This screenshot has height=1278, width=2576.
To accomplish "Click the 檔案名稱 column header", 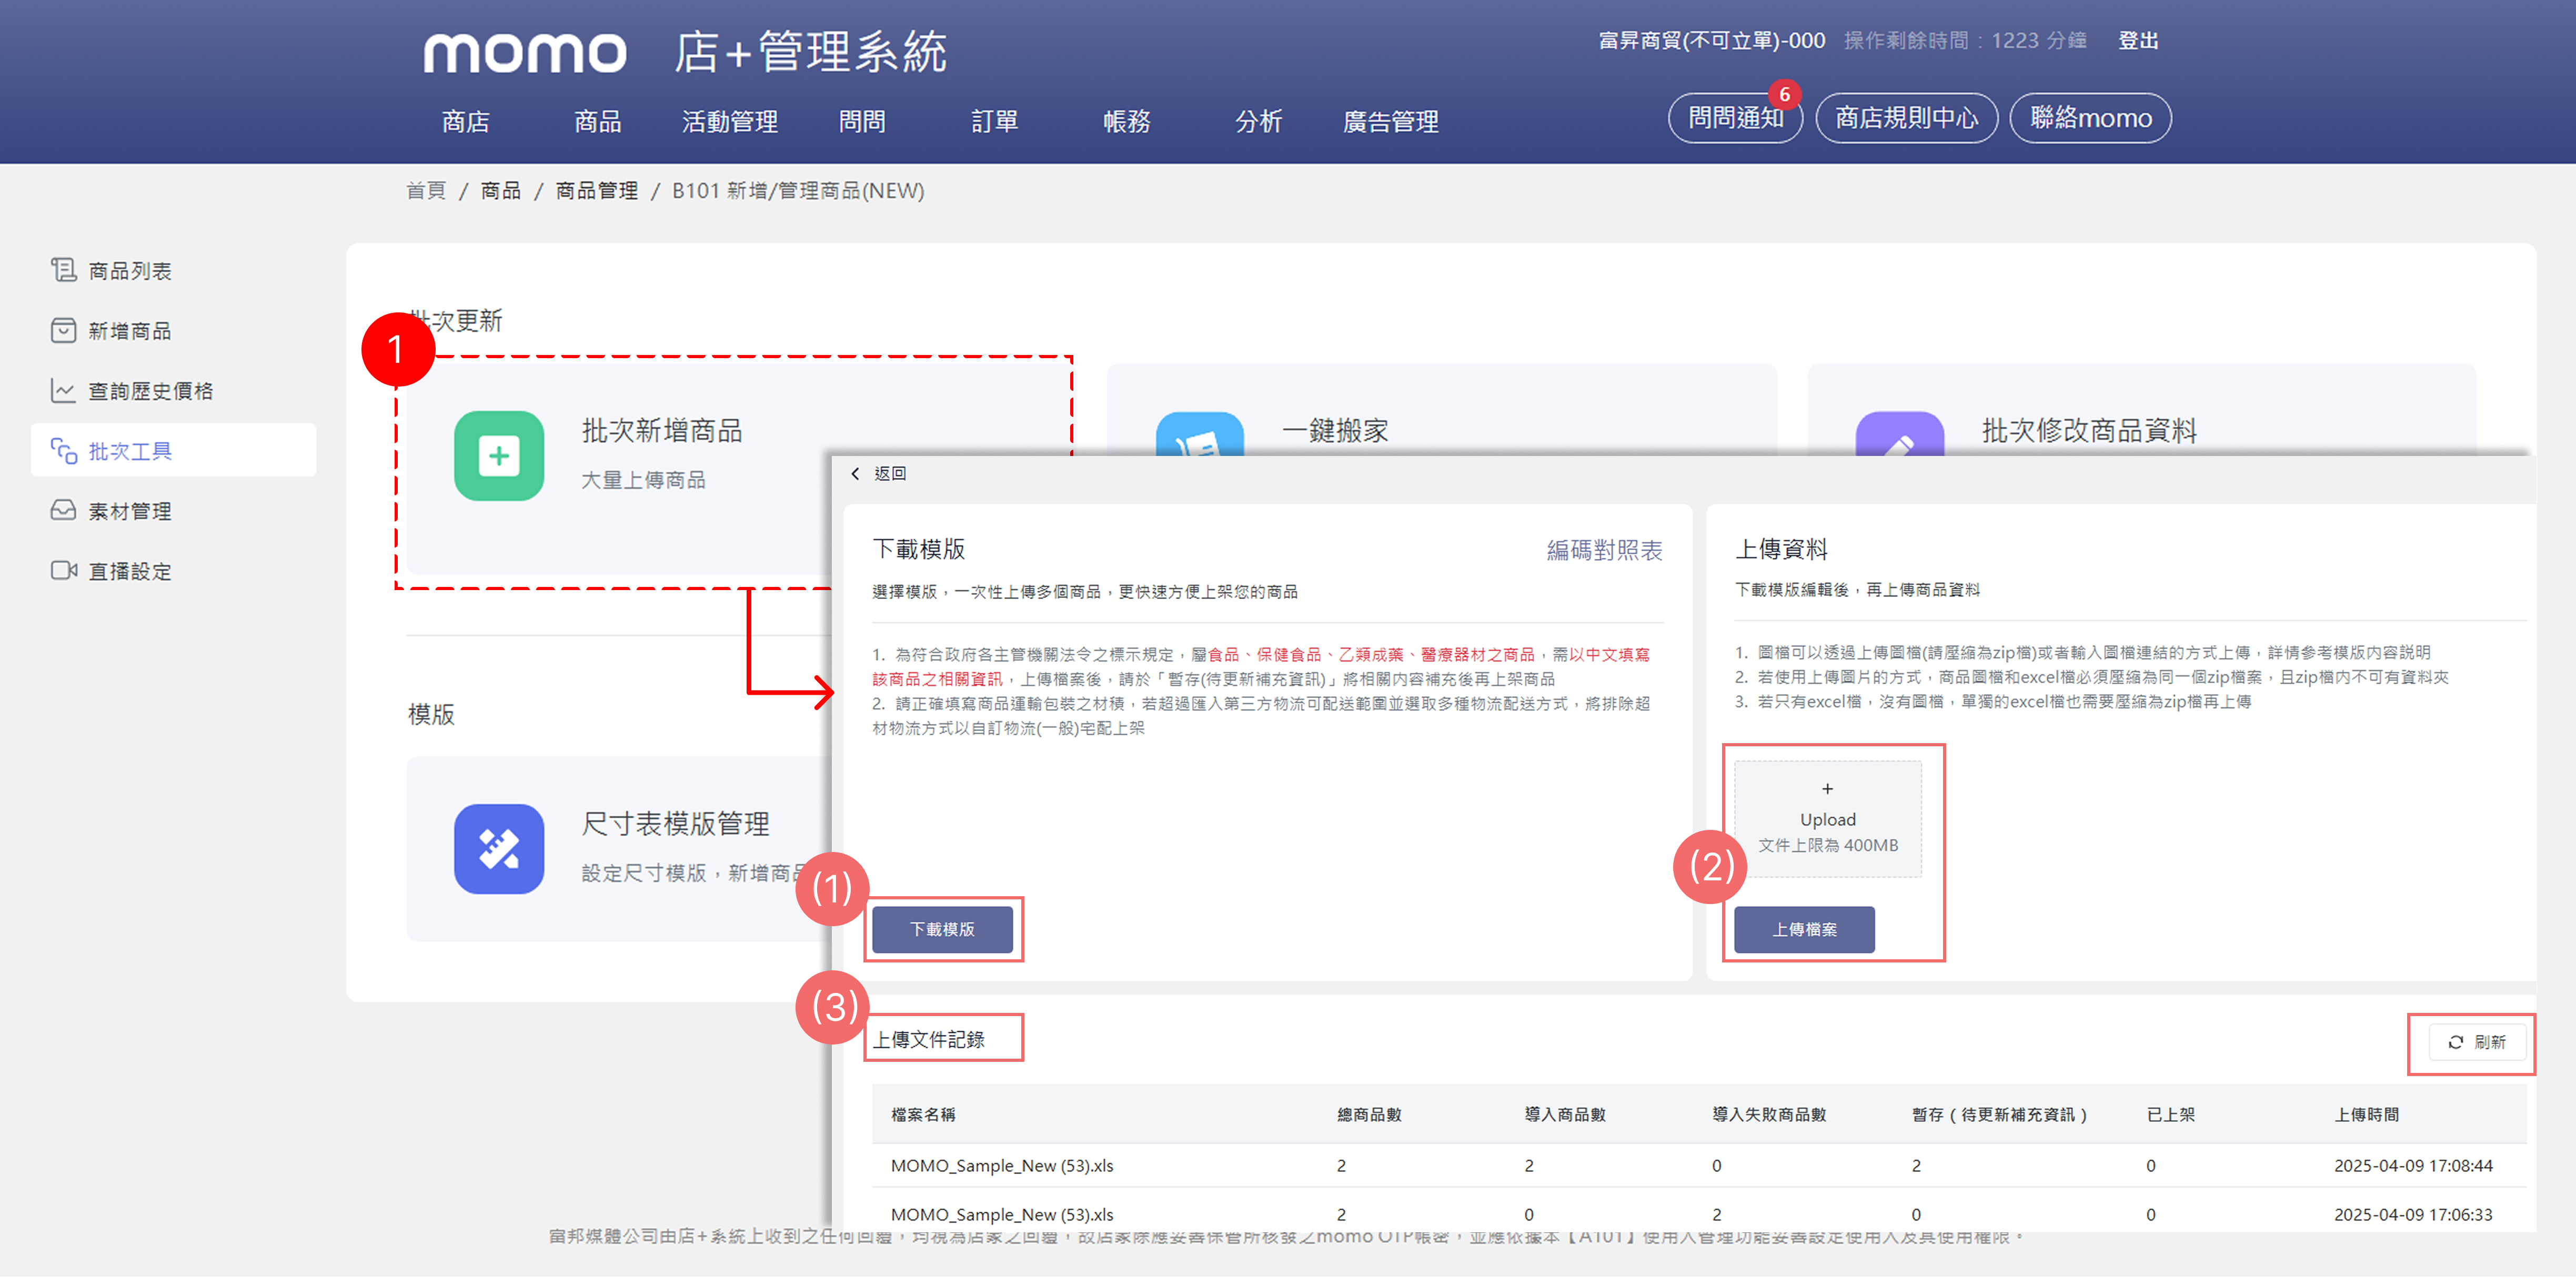I will [923, 1115].
